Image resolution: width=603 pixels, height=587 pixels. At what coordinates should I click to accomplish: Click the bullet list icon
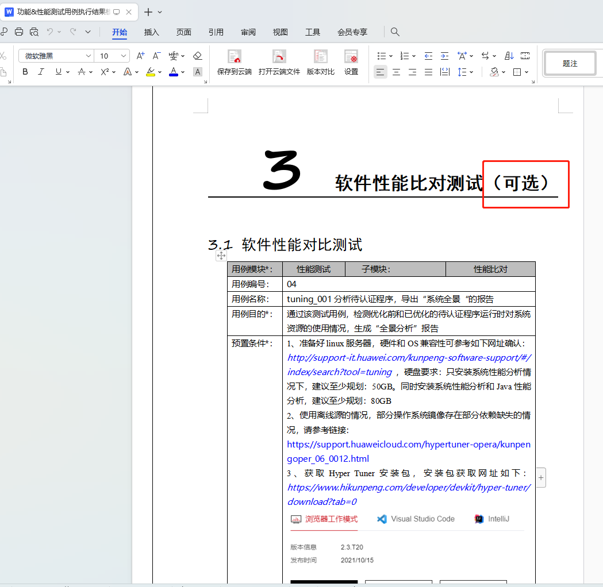pos(382,56)
